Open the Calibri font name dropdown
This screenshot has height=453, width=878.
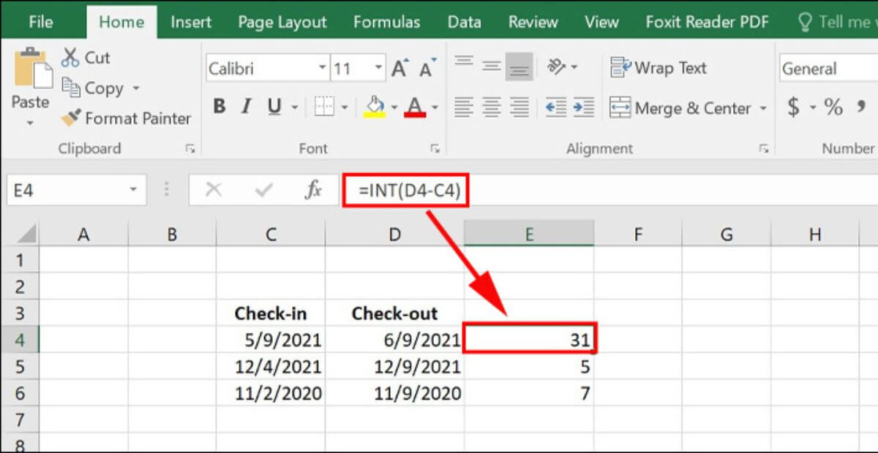[x=323, y=69]
